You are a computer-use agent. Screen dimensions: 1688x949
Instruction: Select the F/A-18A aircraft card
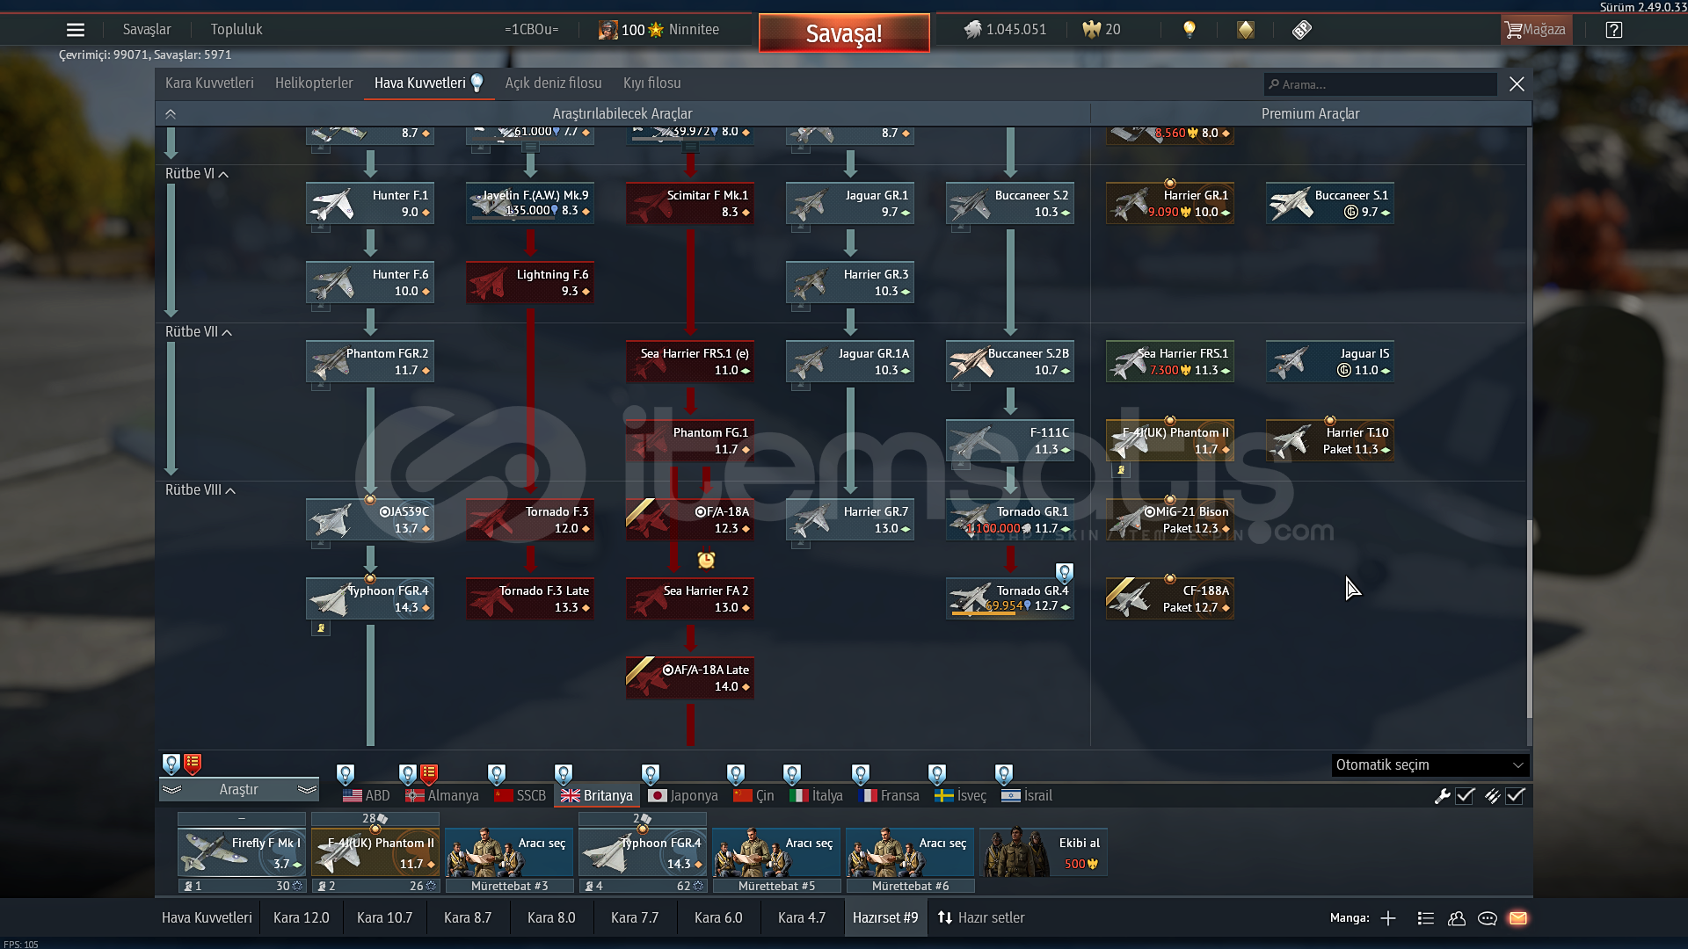690,519
